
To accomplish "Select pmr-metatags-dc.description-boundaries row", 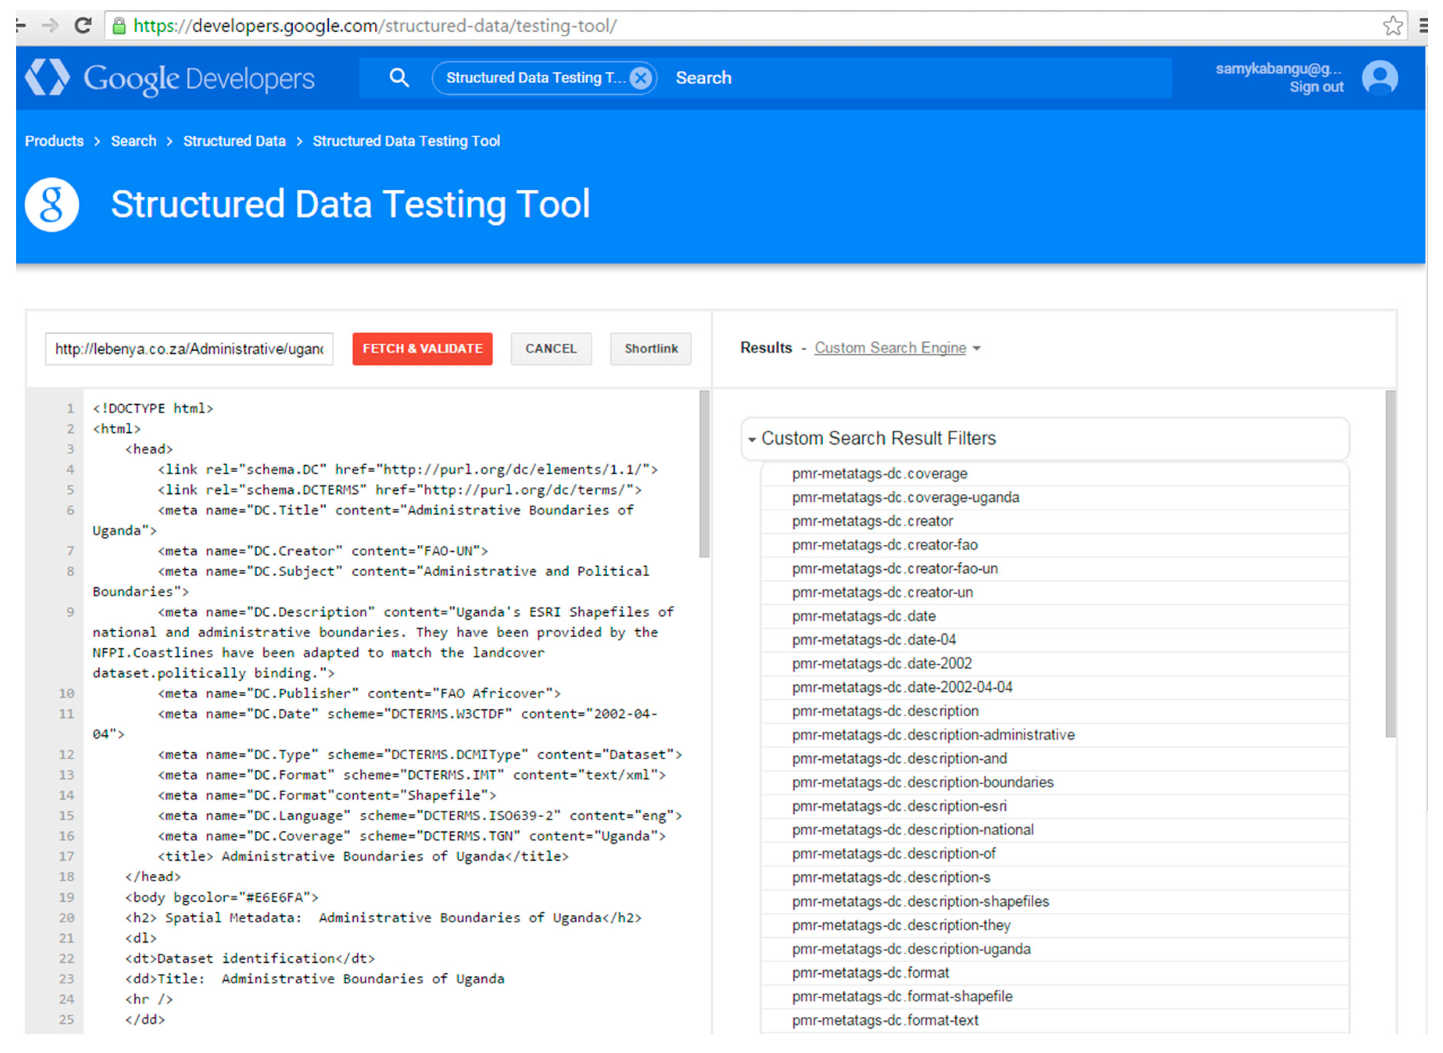I will 1054,783.
